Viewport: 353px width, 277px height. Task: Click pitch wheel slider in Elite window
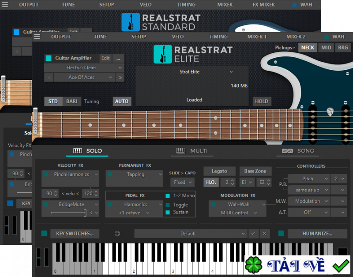[39, 258]
